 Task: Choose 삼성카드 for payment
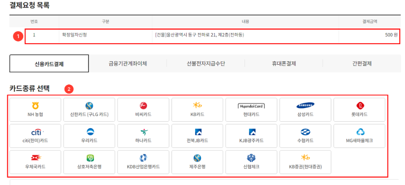(305, 110)
